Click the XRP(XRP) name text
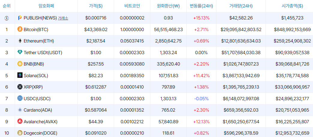Viewport: 313px width, 137px height. pyautogui.click(x=33, y=87)
